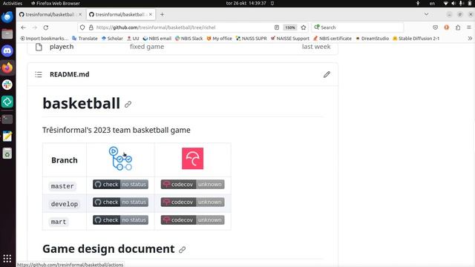
Task: Switch keyboard layout 'en' indicator
Action: coord(432,3)
